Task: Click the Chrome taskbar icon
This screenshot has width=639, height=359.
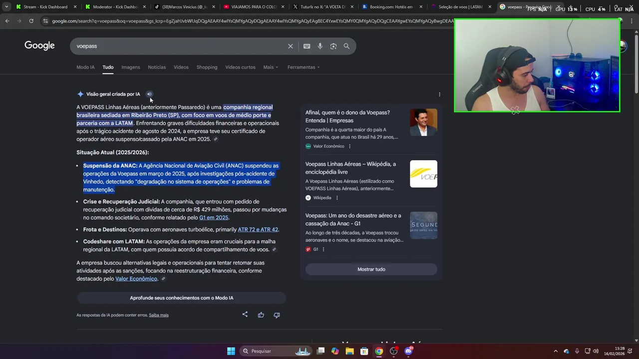Action: [379, 351]
